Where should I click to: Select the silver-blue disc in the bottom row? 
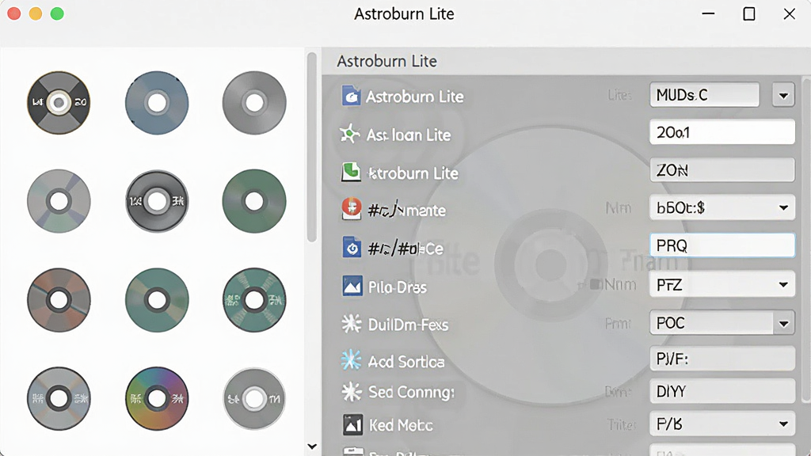[59, 399]
